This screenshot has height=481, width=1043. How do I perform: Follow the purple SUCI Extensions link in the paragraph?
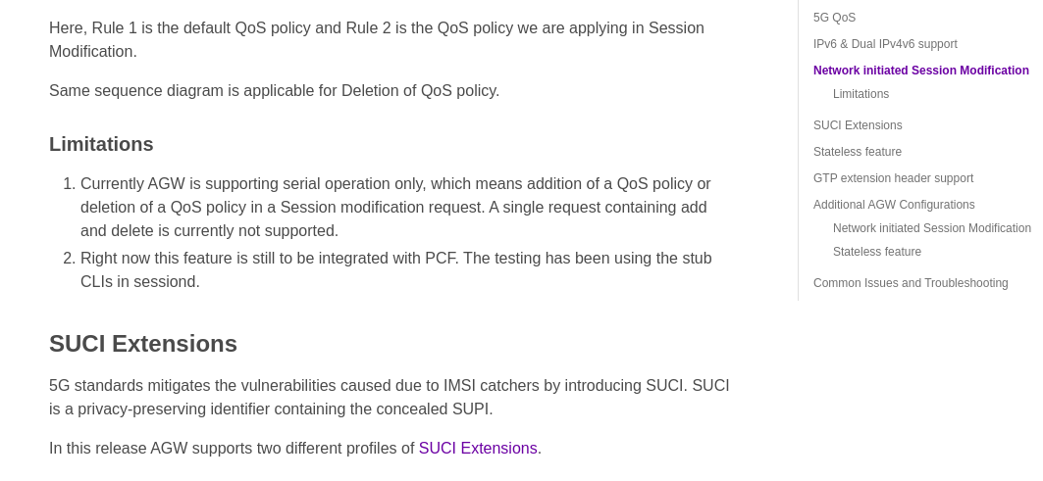click(x=478, y=449)
